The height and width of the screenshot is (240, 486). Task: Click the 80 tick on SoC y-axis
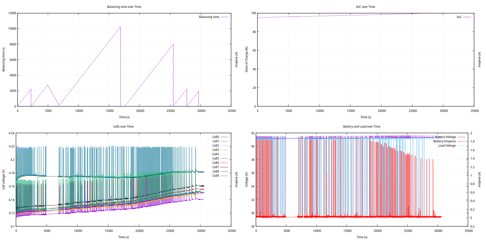pos(254,32)
